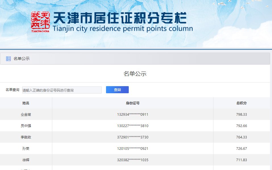Image resolution: width=272 pixels, height=170 pixels.
Task: Select the name cell 仝金坡
Action: point(26,115)
